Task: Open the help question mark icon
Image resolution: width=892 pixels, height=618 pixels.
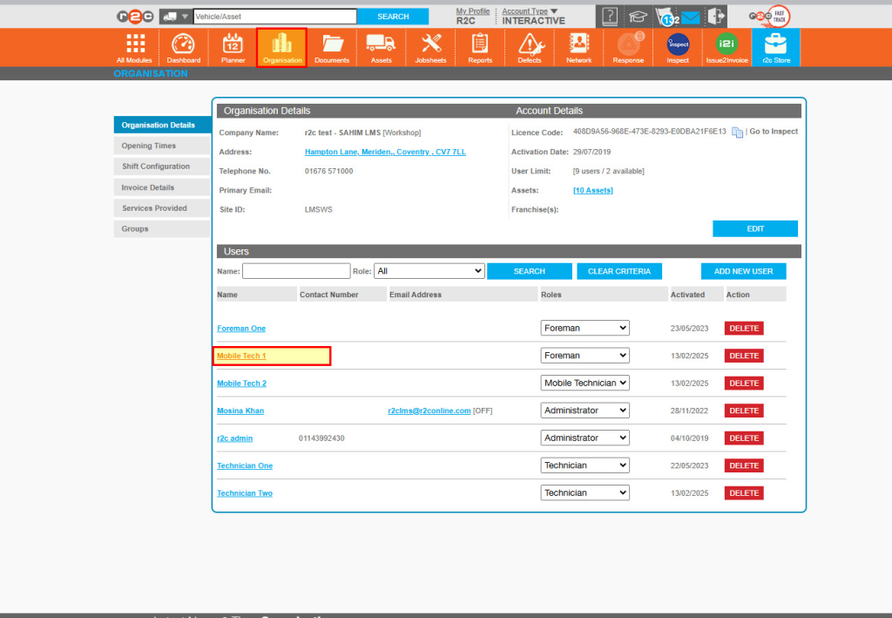Action: click(x=608, y=16)
